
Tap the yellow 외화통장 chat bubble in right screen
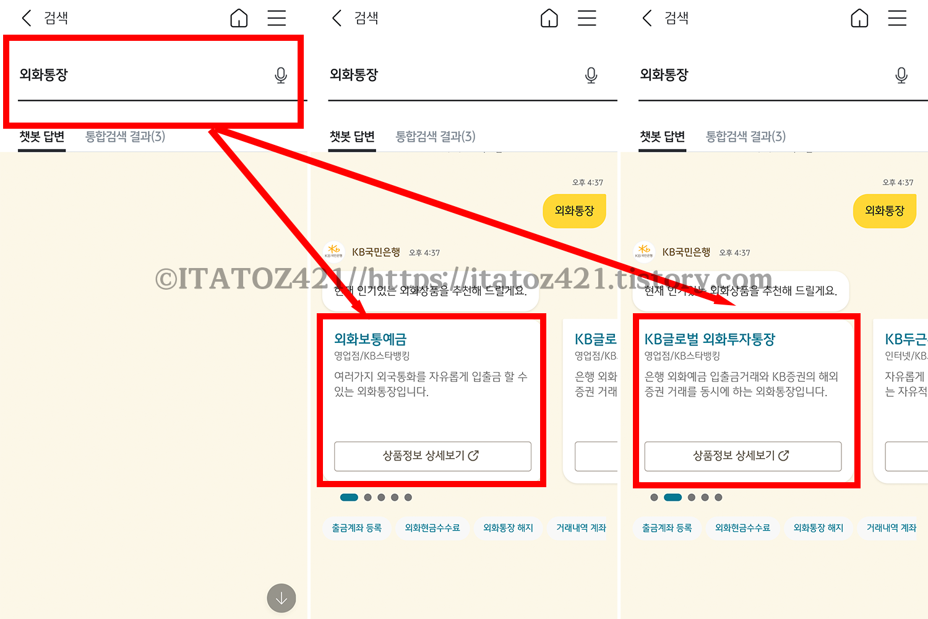(885, 211)
